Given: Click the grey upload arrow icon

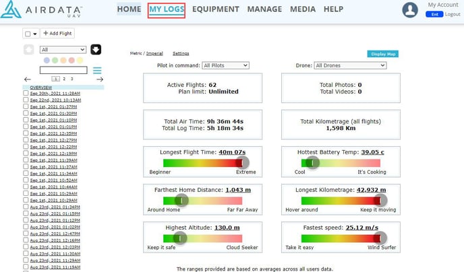Looking at the screenshot, I should 28,49.
